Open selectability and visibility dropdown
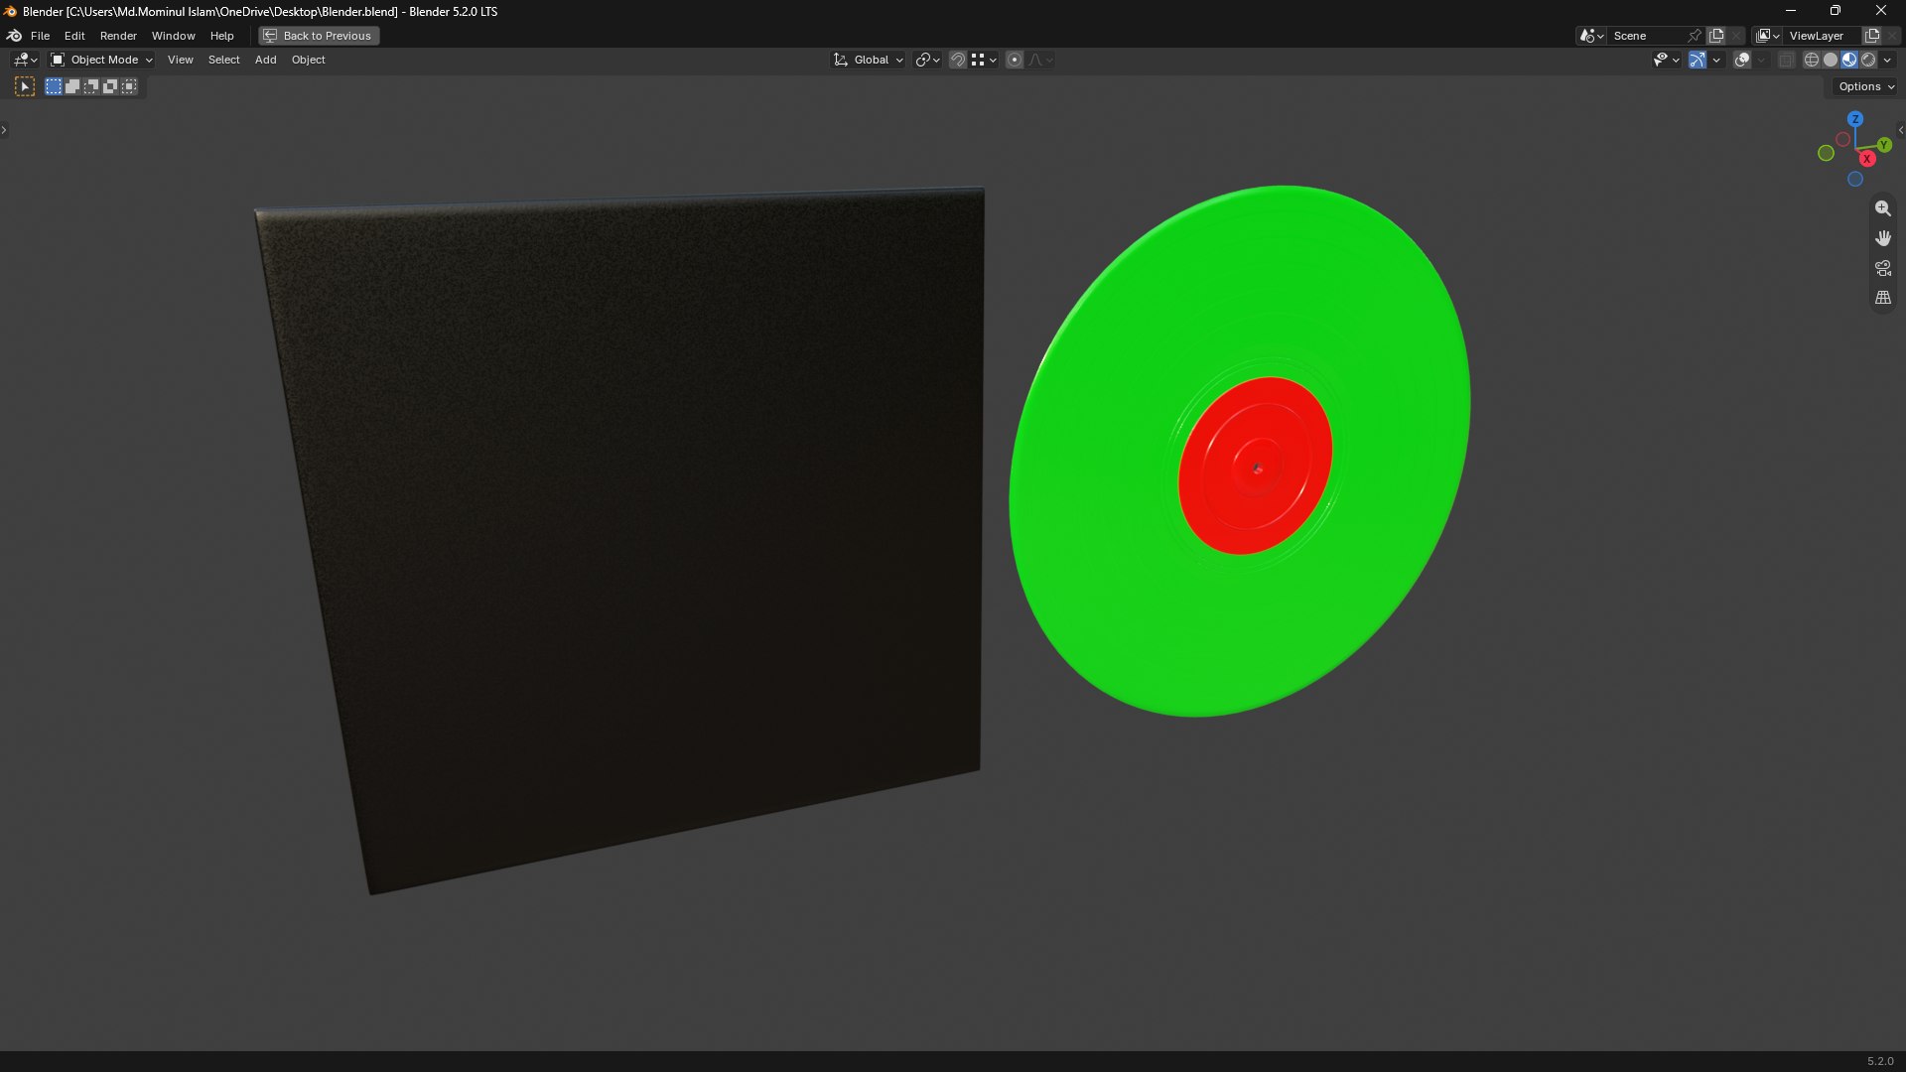This screenshot has width=1906, height=1072. pyautogui.click(x=1666, y=61)
